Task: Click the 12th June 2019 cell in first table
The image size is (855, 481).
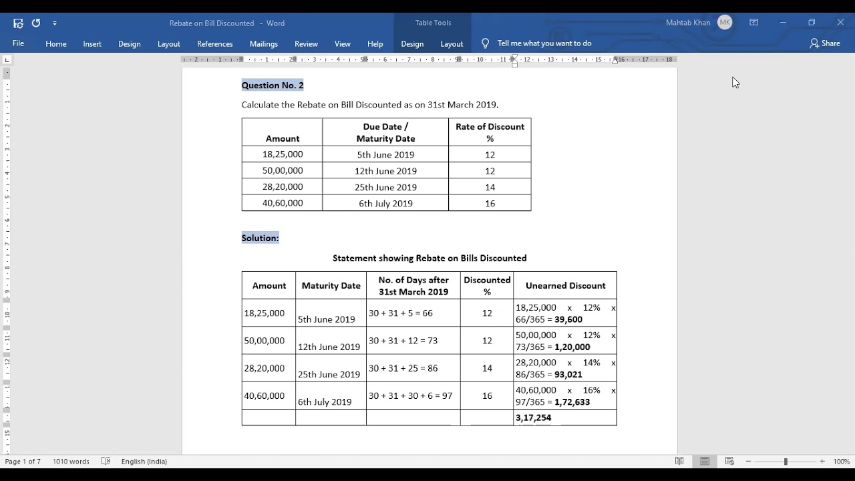Action: coord(385,171)
